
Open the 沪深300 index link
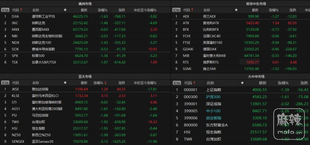pos(213,97)
